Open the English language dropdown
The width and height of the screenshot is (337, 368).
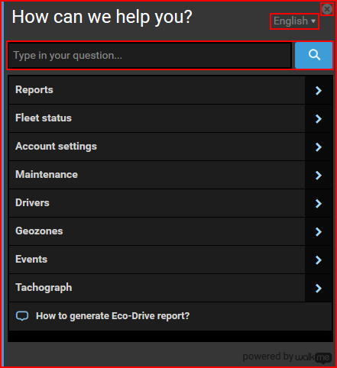point(294,21)
